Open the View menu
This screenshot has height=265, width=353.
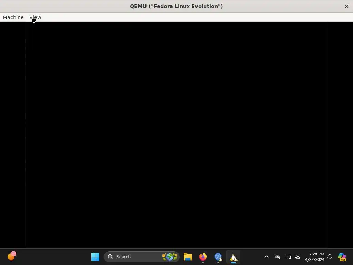coord(35,17)
